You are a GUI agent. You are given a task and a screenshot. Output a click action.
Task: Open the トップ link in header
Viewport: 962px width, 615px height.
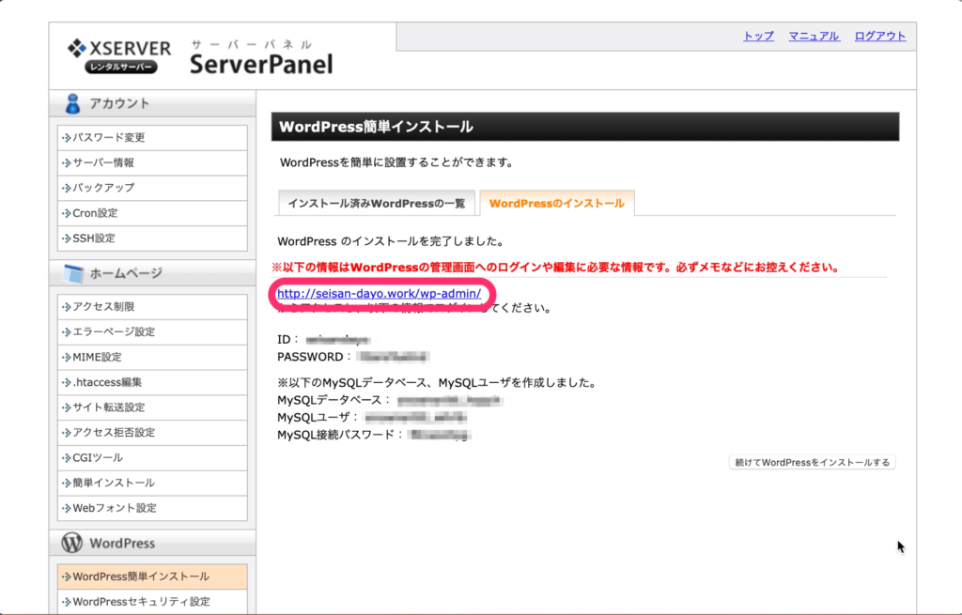(758, 36)
